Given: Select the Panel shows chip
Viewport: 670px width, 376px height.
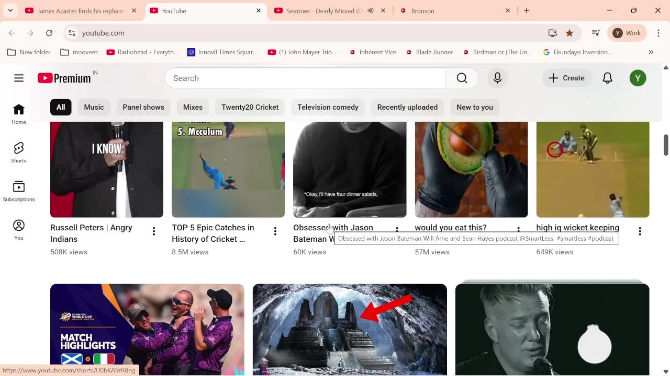Looking at the screenshot, I should pos(143,107).
